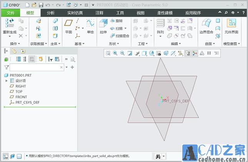The image size is (248, 162).
Task: Open the 应用程序 (Applications) tab
Action: 193,13
